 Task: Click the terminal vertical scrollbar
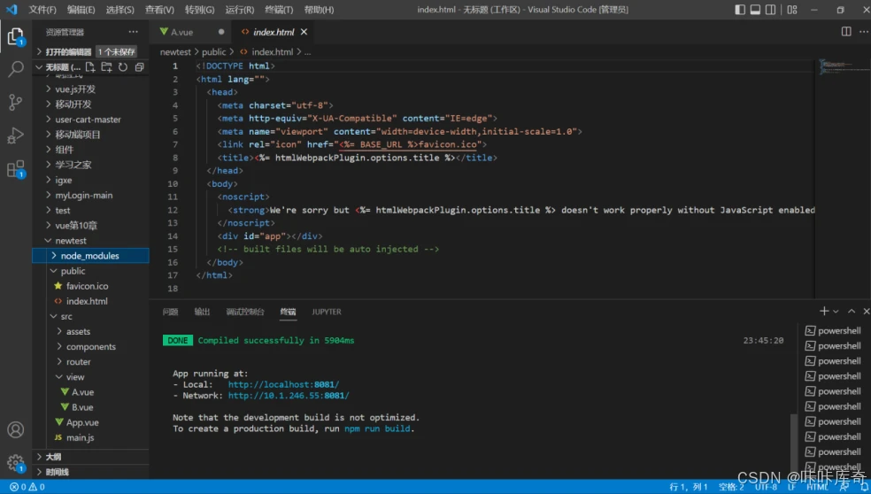[x=794, y=444]
